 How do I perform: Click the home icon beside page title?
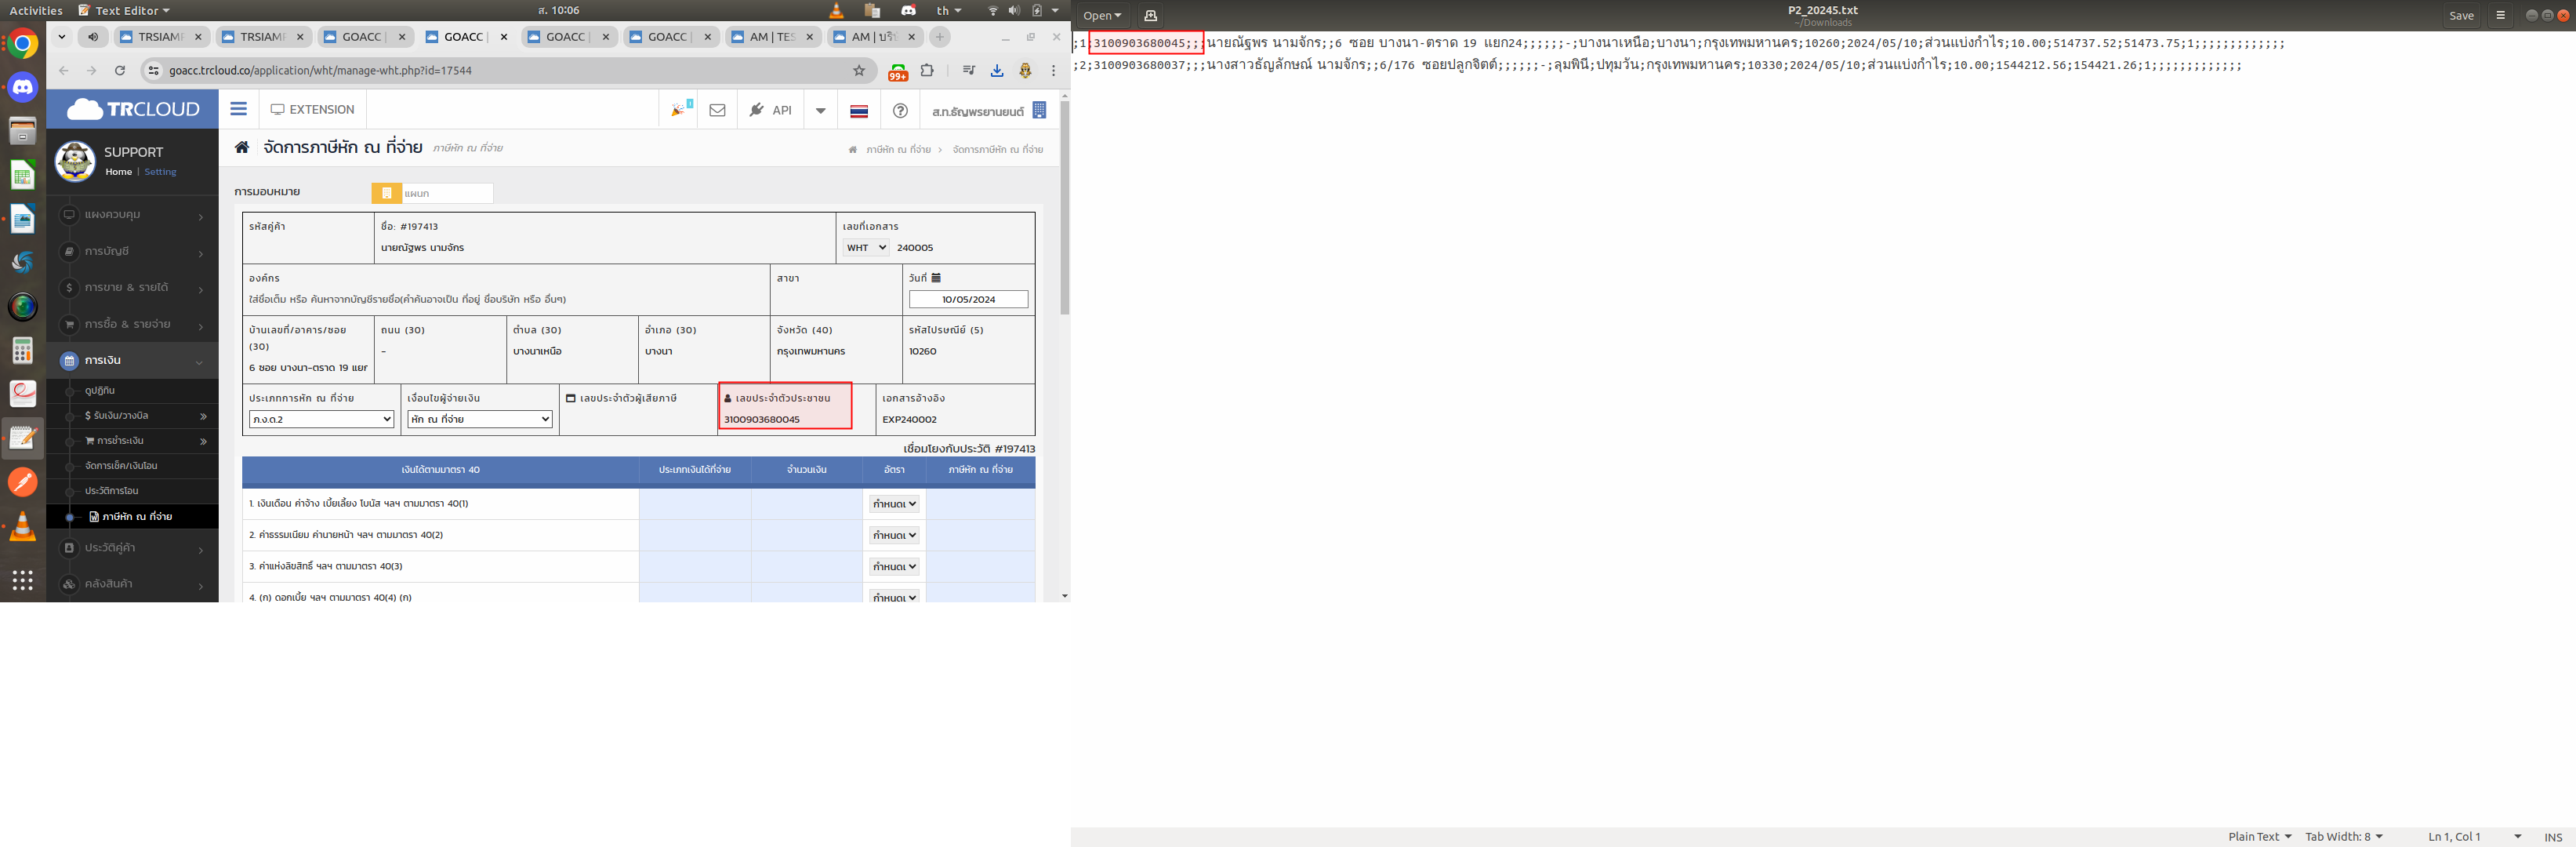[242, 147]
